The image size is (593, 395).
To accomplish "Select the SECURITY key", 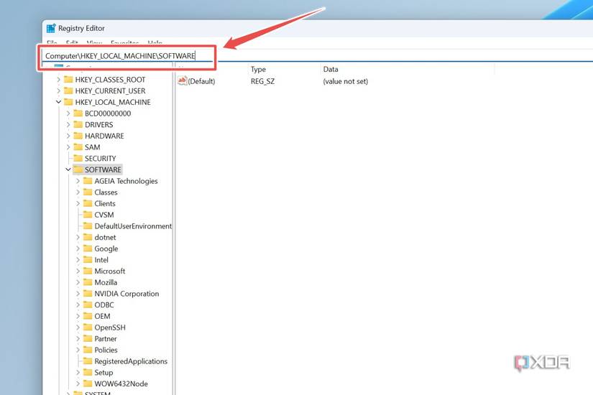I will point(100,159).
